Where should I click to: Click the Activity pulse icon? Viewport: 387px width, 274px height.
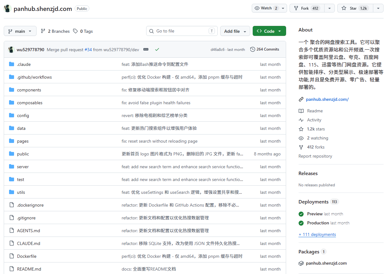[301, 120]
